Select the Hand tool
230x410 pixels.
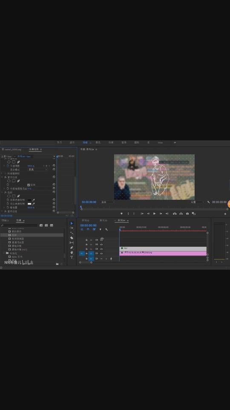72,252
